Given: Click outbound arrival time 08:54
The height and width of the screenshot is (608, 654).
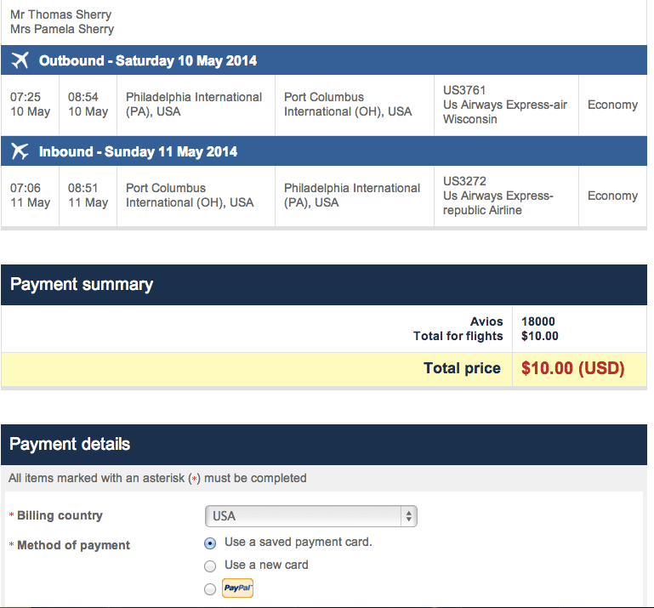Looking at the screenshot, I should coord(83,97).
